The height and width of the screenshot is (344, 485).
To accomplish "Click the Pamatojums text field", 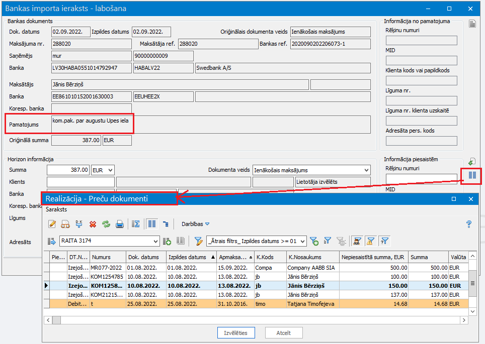I will point(210,124).
